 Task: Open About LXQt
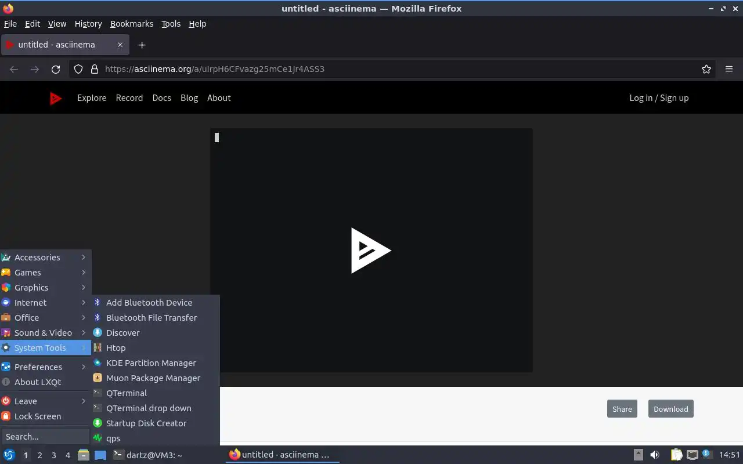[x=45, y=382]
